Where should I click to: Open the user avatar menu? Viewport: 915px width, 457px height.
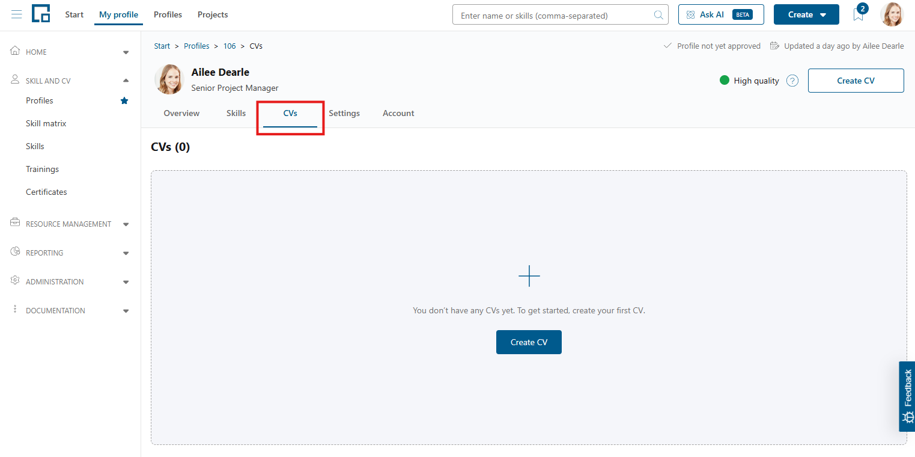pyautogui.click(x=892, y=14)
